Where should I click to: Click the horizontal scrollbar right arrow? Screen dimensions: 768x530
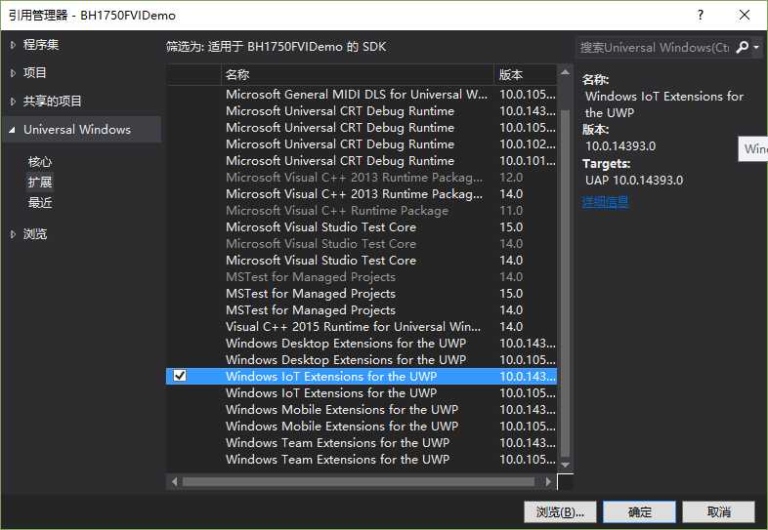pyautogui.click(x=548, y=481)
